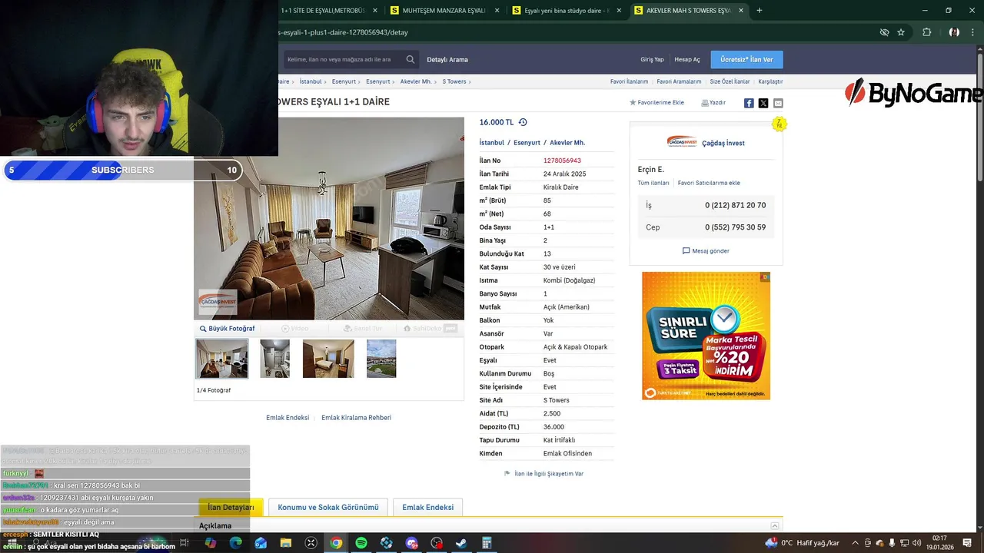Open Favori İlanlarım

point(629,81)
